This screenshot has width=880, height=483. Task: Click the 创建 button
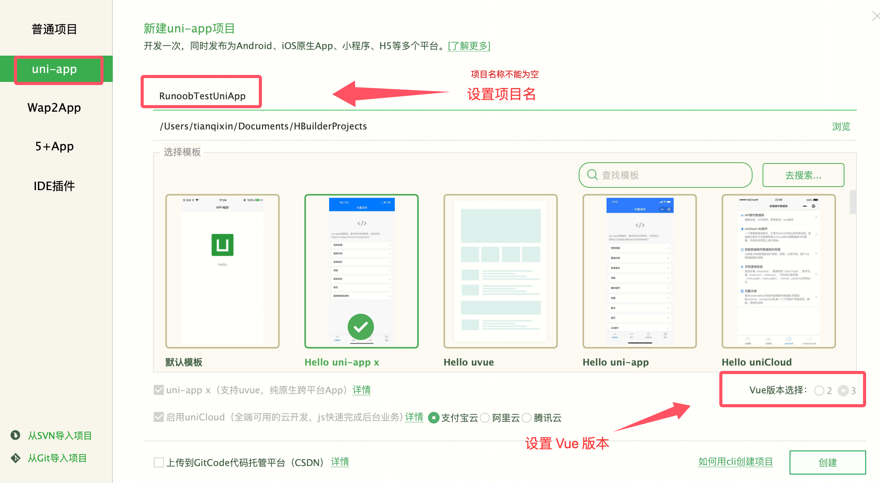tap(827, 462)
